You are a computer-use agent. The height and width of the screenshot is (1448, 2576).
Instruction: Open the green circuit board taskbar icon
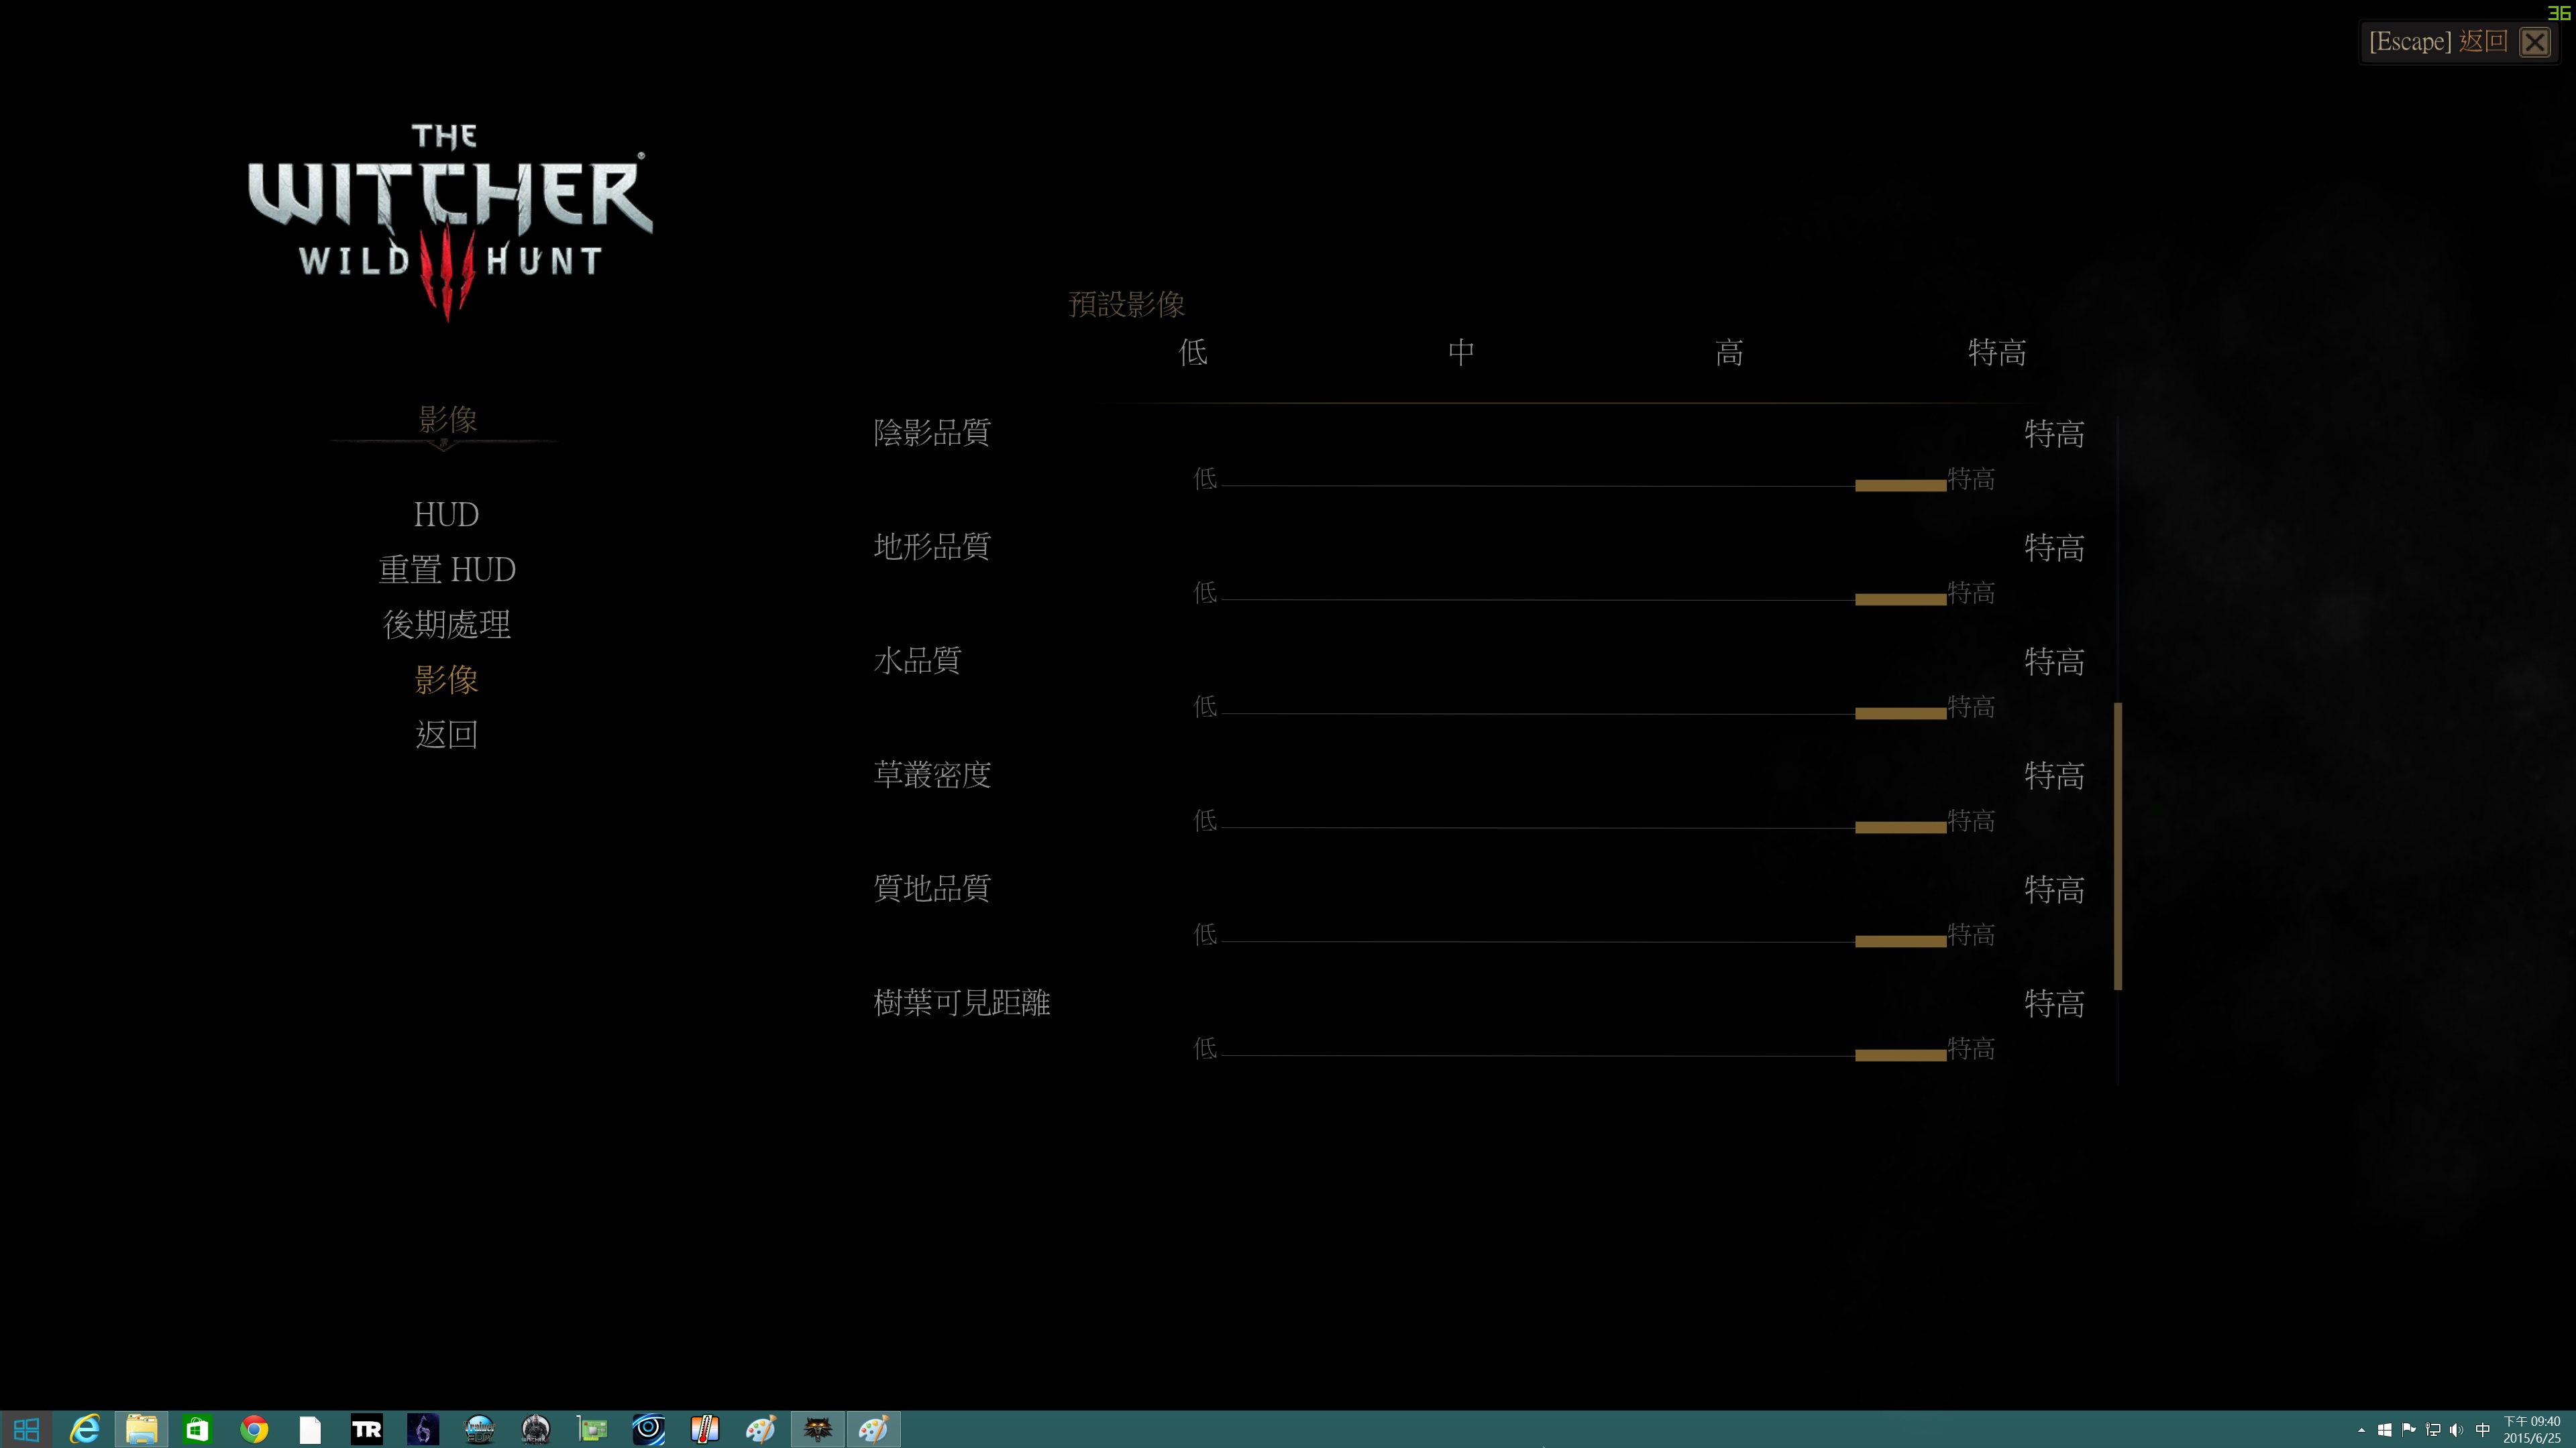[x=592, y=1430]
